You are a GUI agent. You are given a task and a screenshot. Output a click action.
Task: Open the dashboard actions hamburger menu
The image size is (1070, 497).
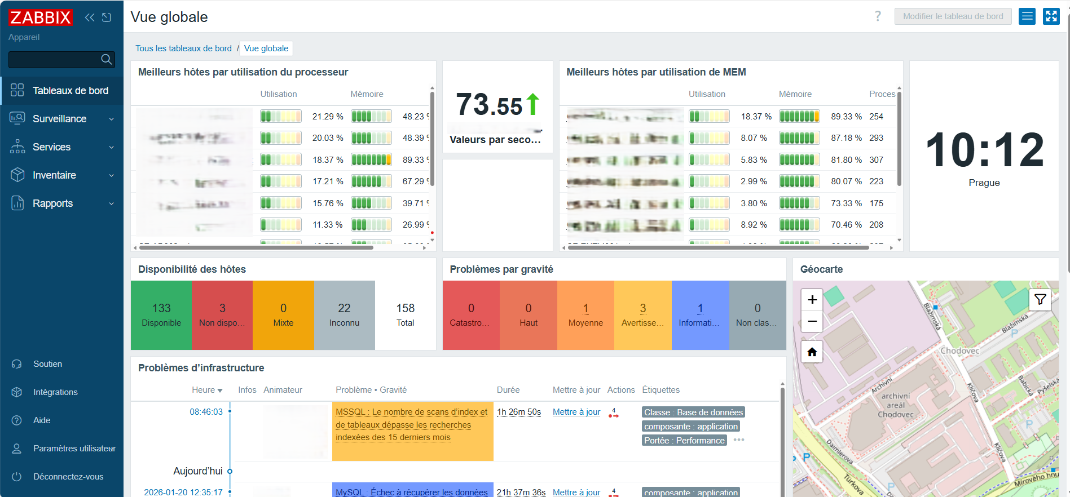tap(1027, 16)
